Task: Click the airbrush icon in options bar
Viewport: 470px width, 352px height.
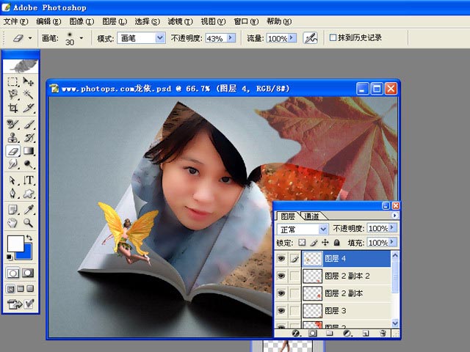Action: click(x=311, y=37)
